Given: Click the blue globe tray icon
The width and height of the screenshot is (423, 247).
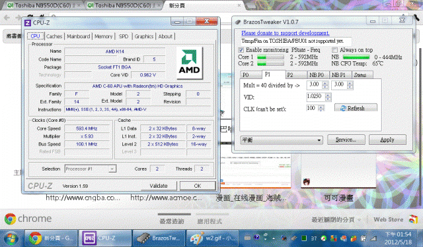Looking at the screenshot, I should 257,237.
